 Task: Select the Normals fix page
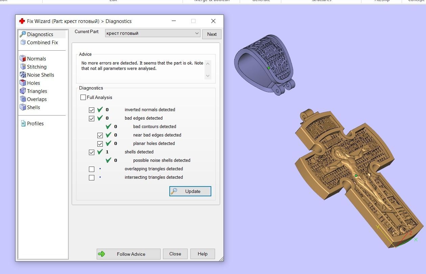pos(33,58)
